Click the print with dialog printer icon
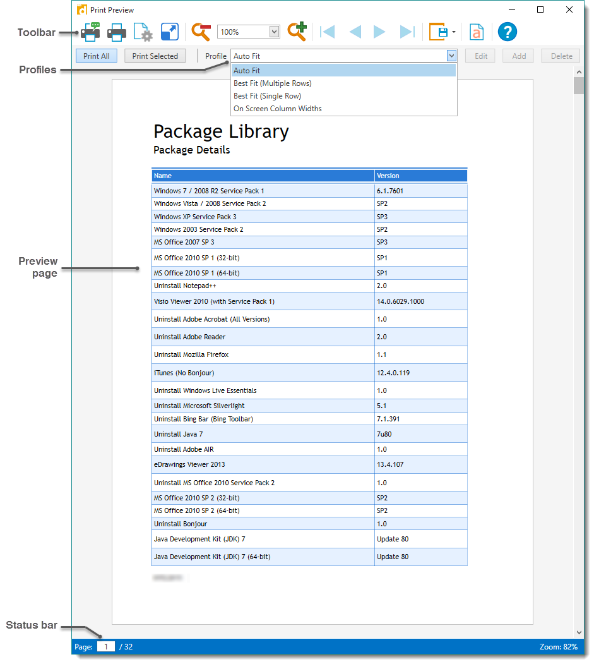 [x=90, y=32]
